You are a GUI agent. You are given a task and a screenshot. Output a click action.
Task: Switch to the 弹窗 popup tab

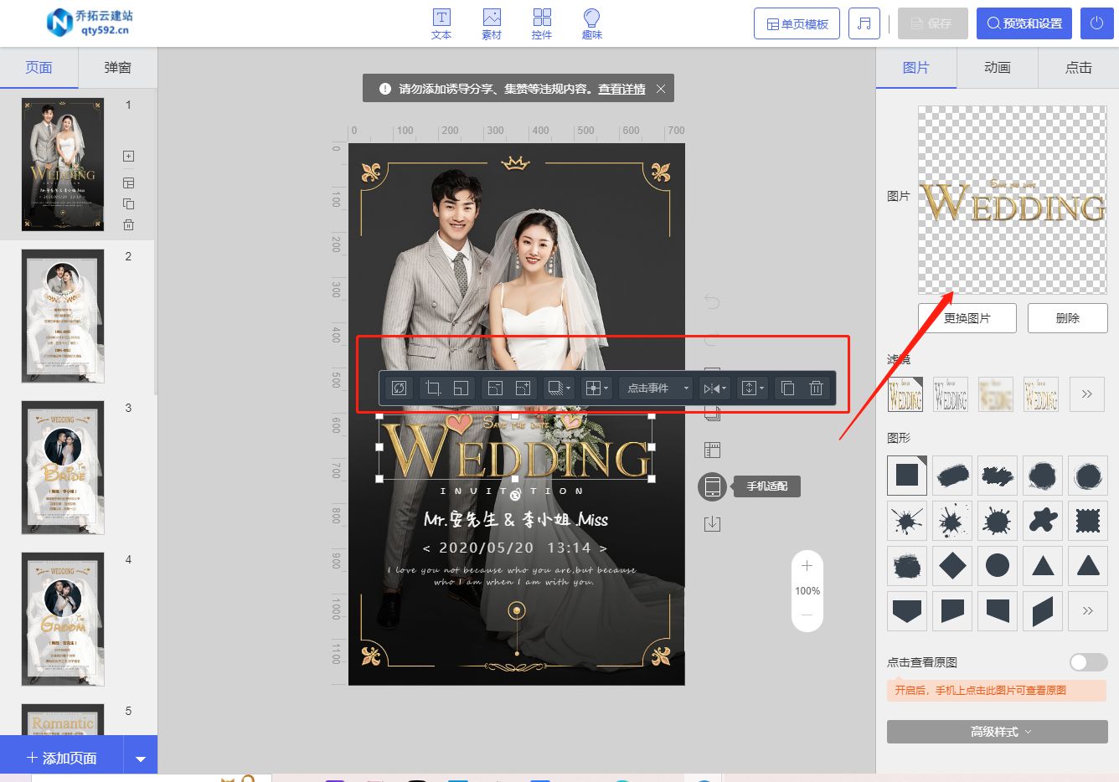coord(117,67)
